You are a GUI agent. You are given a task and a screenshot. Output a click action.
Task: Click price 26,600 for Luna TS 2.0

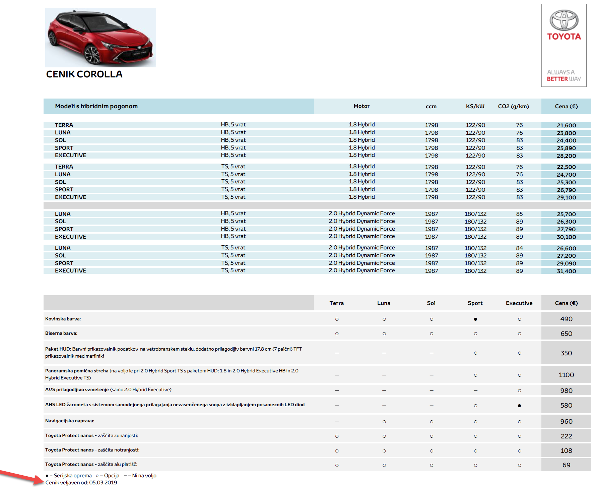click(x=566, y=248)
